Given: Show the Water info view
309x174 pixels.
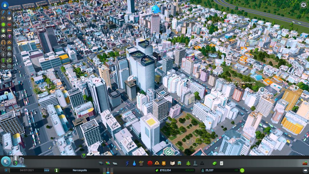Looking at the screenshot, I should (9, 13).
